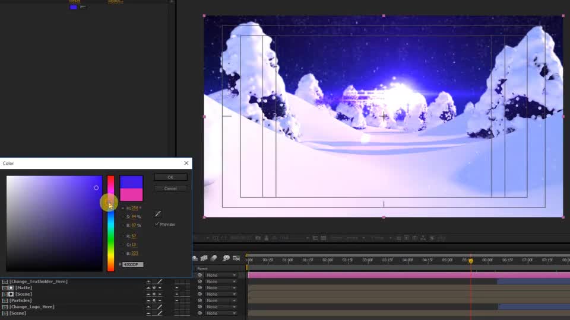Click region of interest icon in viewer toolbar
Screen dimensions: 570x320
click(315, 238)
